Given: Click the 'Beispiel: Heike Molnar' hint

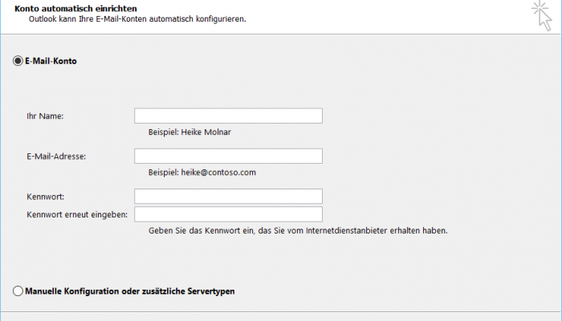Looking at the screenshot, I should (189, 132).
